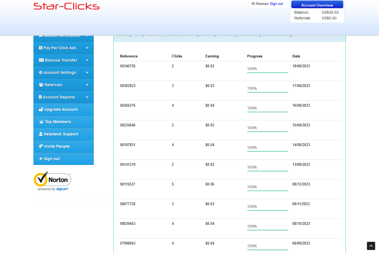Click the Star-Clicks logo
379x253 pixels.
coord(67,6)
